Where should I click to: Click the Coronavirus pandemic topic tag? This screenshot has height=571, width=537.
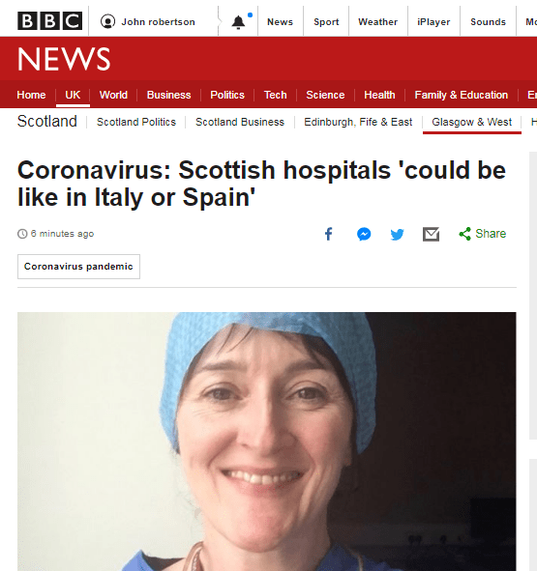coord(78,267)
